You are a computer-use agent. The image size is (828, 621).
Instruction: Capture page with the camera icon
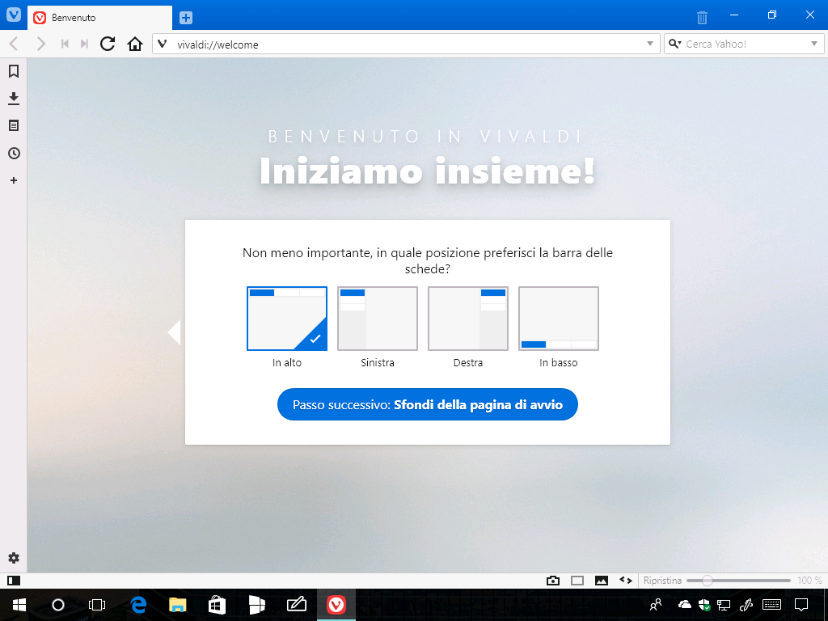[553, 581]
